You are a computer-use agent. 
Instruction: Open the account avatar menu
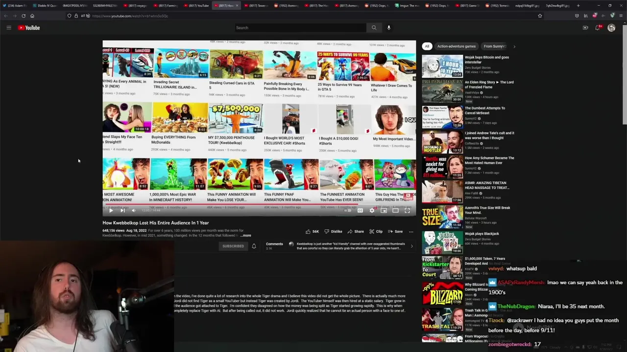[611, 28]
